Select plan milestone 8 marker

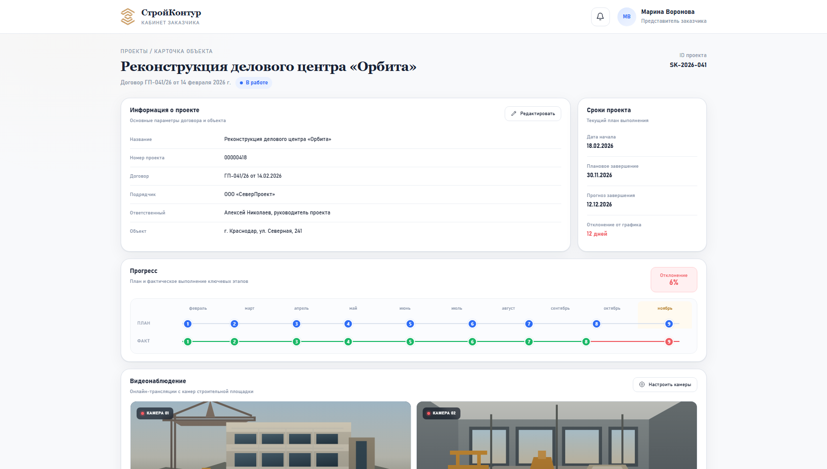coord(597,324)
